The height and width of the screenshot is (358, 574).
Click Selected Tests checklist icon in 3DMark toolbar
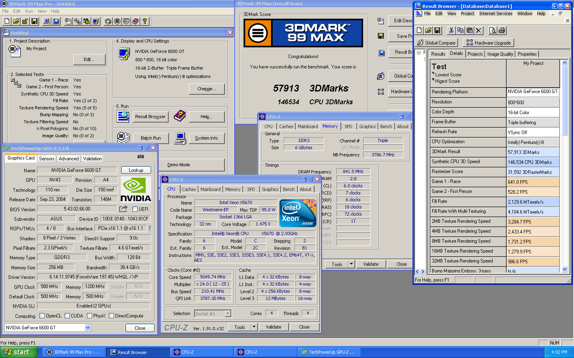pos(77,21)
